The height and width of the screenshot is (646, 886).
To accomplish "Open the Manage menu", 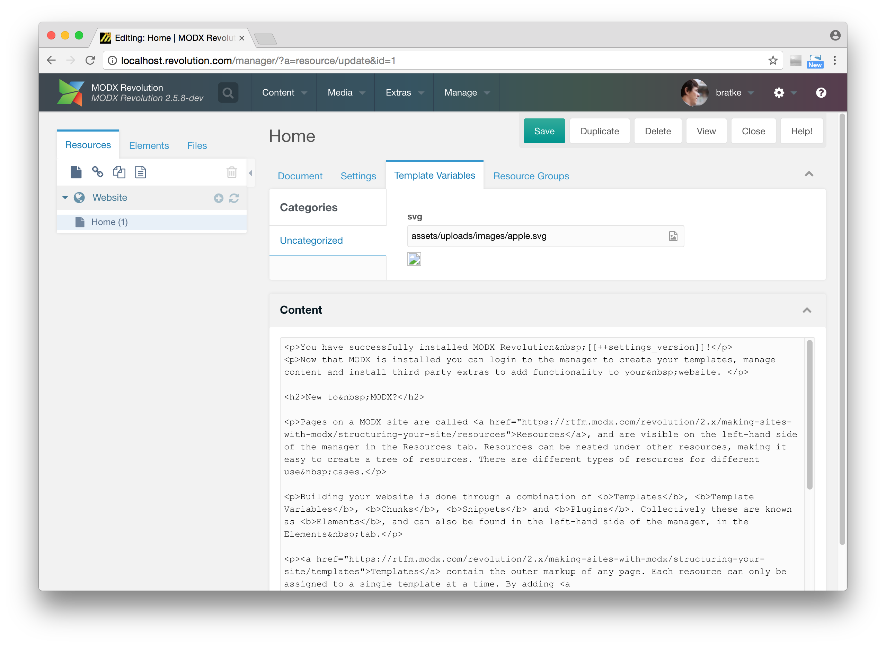I will tap(466, 93).
